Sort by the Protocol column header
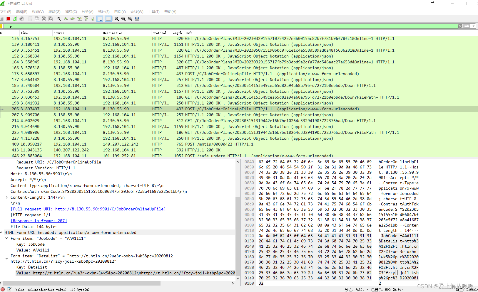The width and height of the screenshot is (478, 292). click(x=161, y=33)
